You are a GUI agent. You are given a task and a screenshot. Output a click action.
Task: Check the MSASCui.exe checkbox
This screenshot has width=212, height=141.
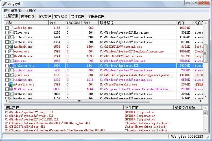click(7, 89)
